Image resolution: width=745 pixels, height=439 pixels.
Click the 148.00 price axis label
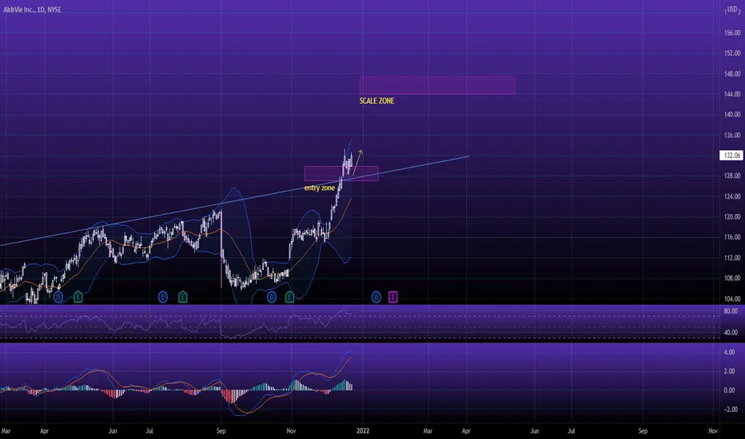point(732,74)
